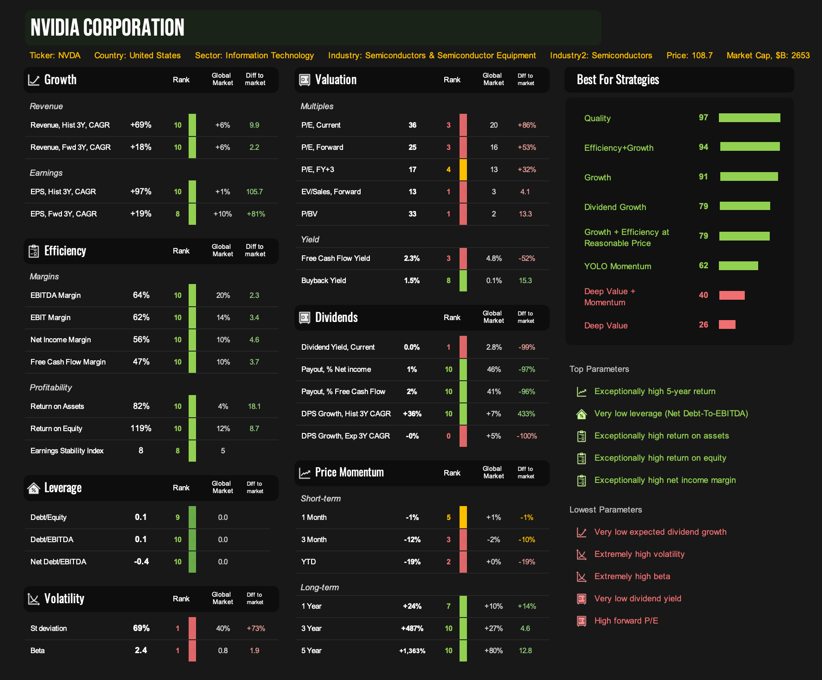
Task: Click the Leverage section header title
Action: pyautogui.click(x=63, y=488)
